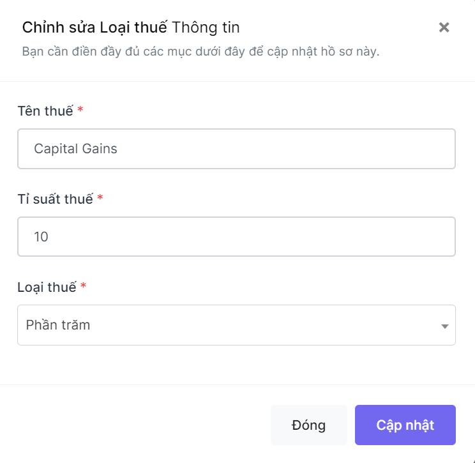
Task: Place cursor on Capital Gains text
Action: point(75,149)
